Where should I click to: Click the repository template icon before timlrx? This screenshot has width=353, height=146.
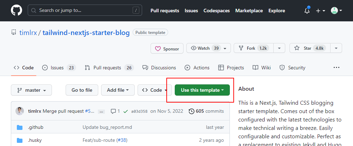pos(14,32)
